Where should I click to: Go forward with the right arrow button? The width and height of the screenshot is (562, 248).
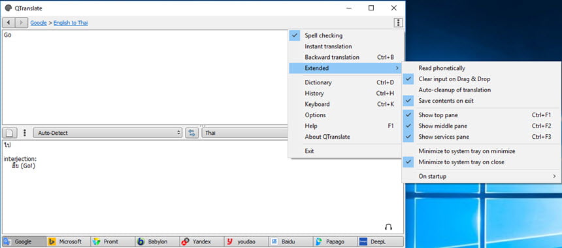[21, 23]
